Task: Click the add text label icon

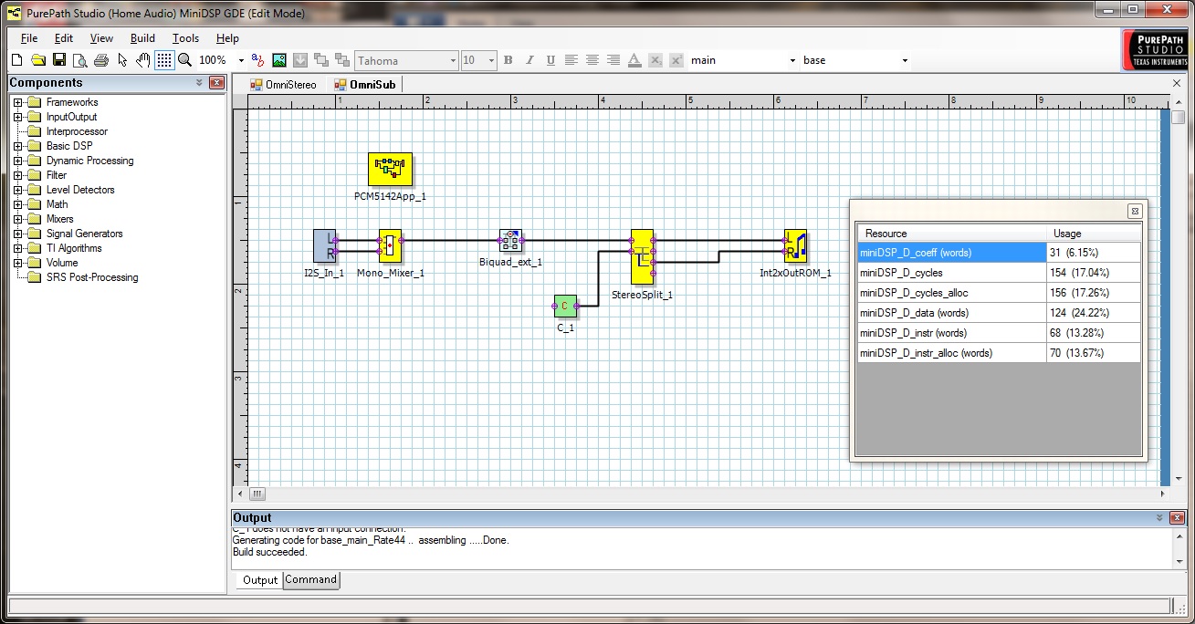Action: click(258, 60)
